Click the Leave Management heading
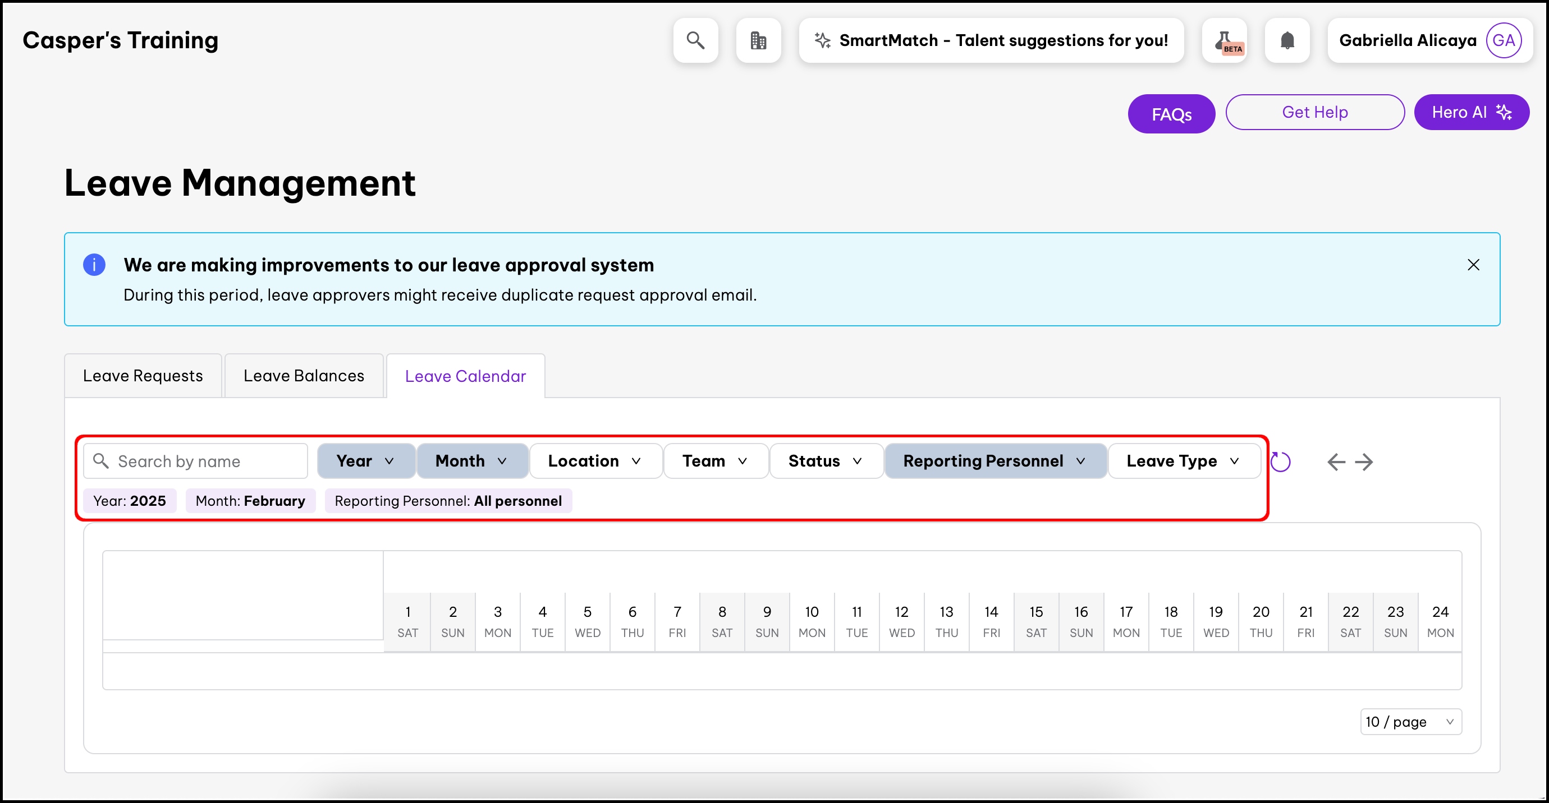The width and height of the screenshot is (1549, 803). coord(240,183)
